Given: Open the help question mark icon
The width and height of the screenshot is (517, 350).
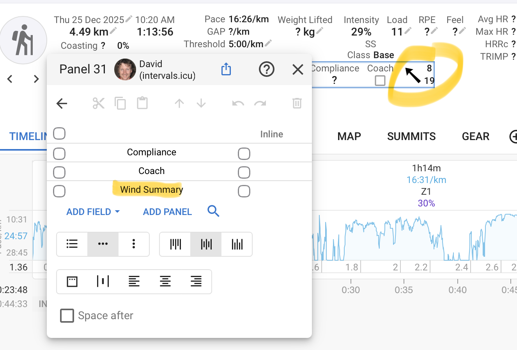Looking at the screenshot, I should coord(266,69).
